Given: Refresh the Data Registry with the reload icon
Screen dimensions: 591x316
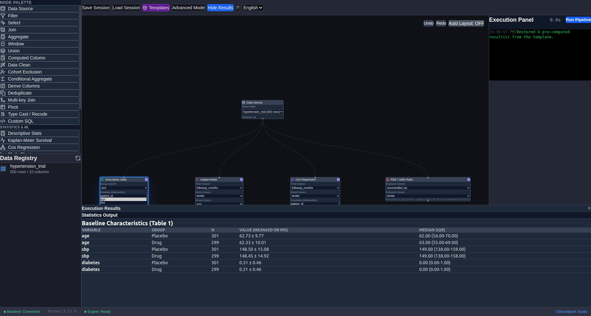Looking at the screenshot, I should pos(78,158).
